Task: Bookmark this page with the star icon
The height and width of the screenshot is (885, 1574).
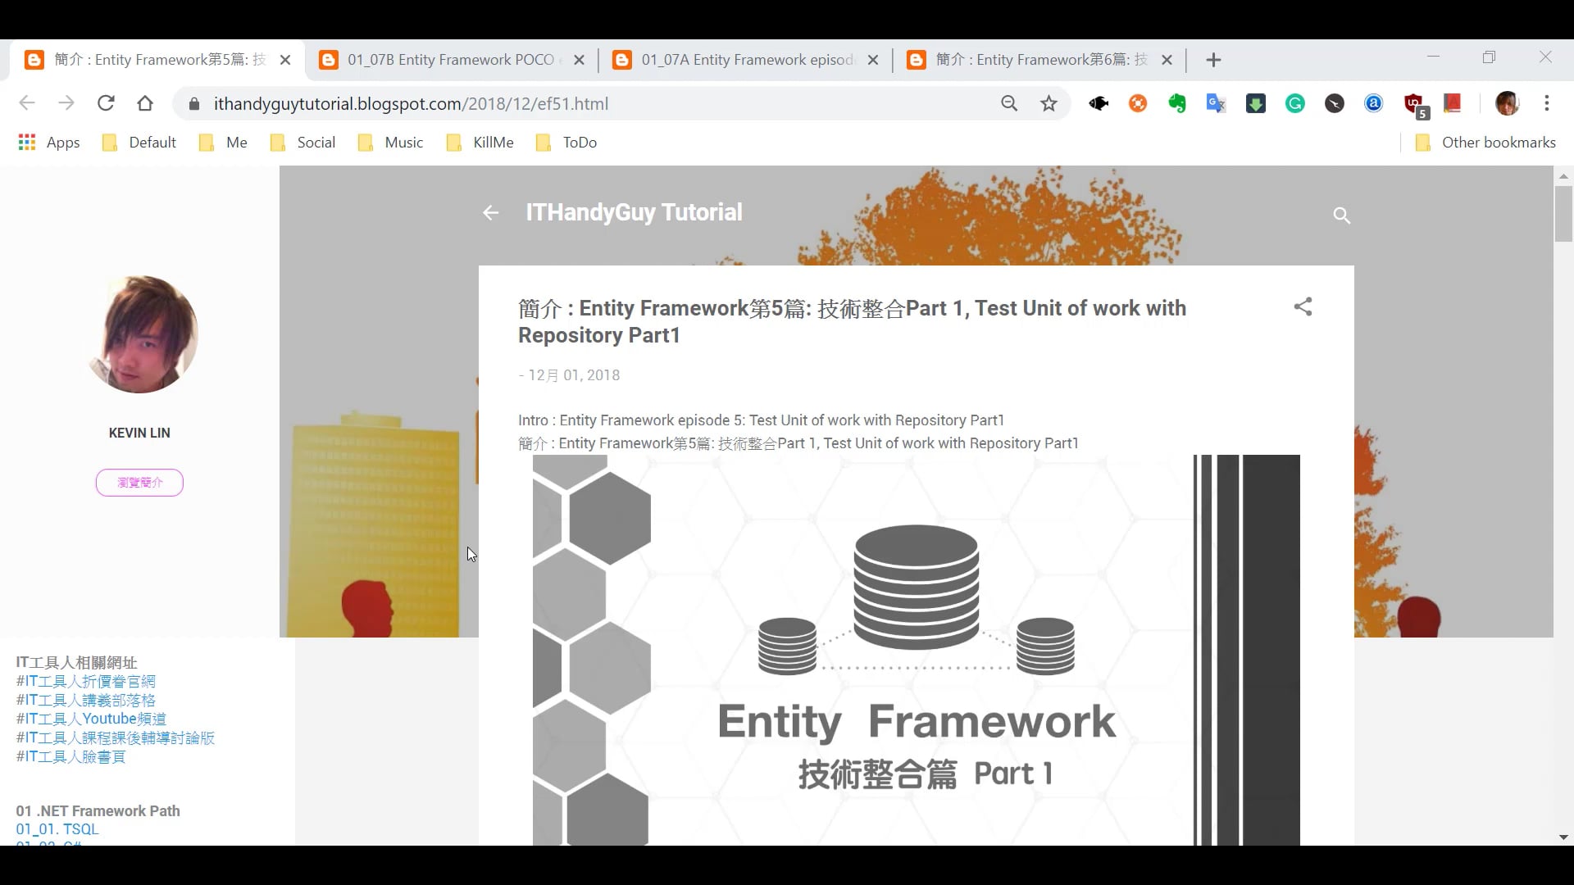Action: (x=1049, y=103)
